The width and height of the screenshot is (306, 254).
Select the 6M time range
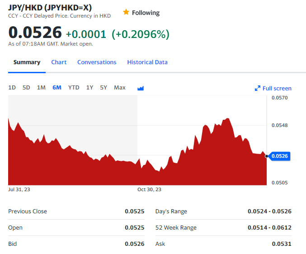[57, 88]
